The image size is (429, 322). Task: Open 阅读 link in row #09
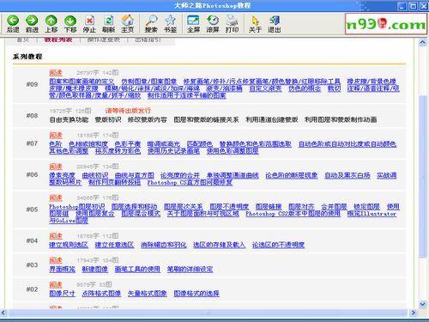[x=56, y=73]
